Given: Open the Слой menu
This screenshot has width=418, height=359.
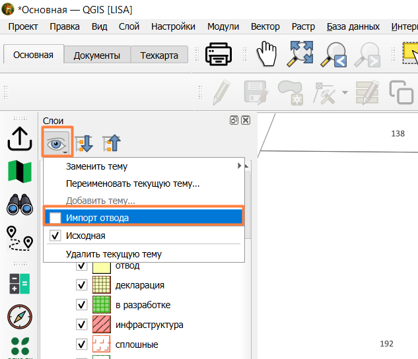Looking at the screenshot, I should [129, 26].
